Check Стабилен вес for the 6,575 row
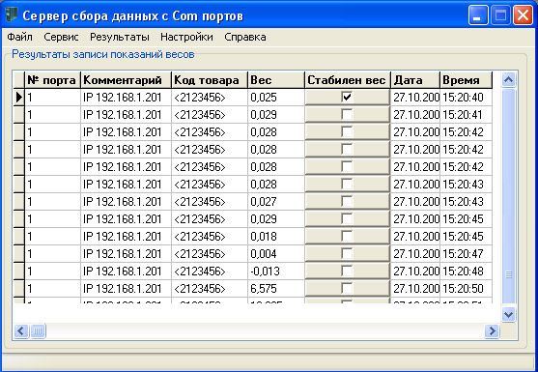The width and height of the screenshot is (538, 372). 347,288
